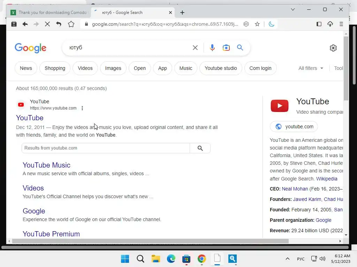The height and width of the screenshot is (267, 357).
Task: Stop page loading with X button
Action: click(47, 24)
